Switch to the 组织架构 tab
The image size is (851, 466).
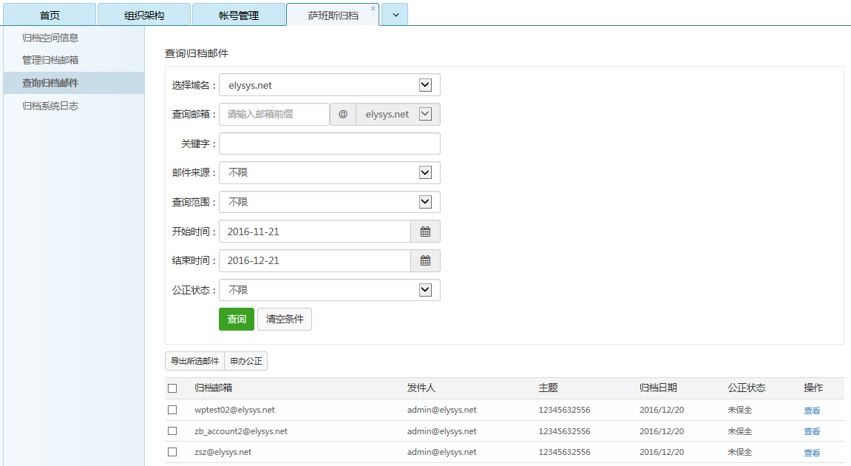tap(143, 13)
